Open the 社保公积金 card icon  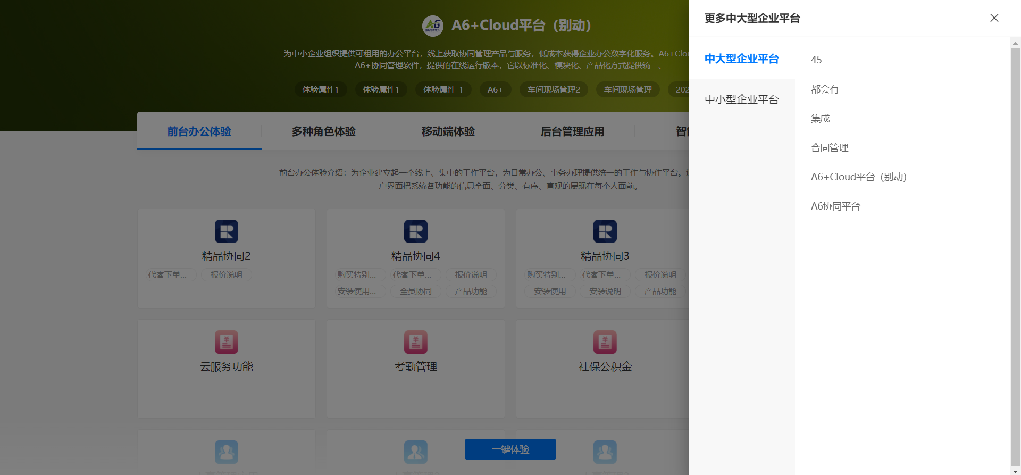605,342
